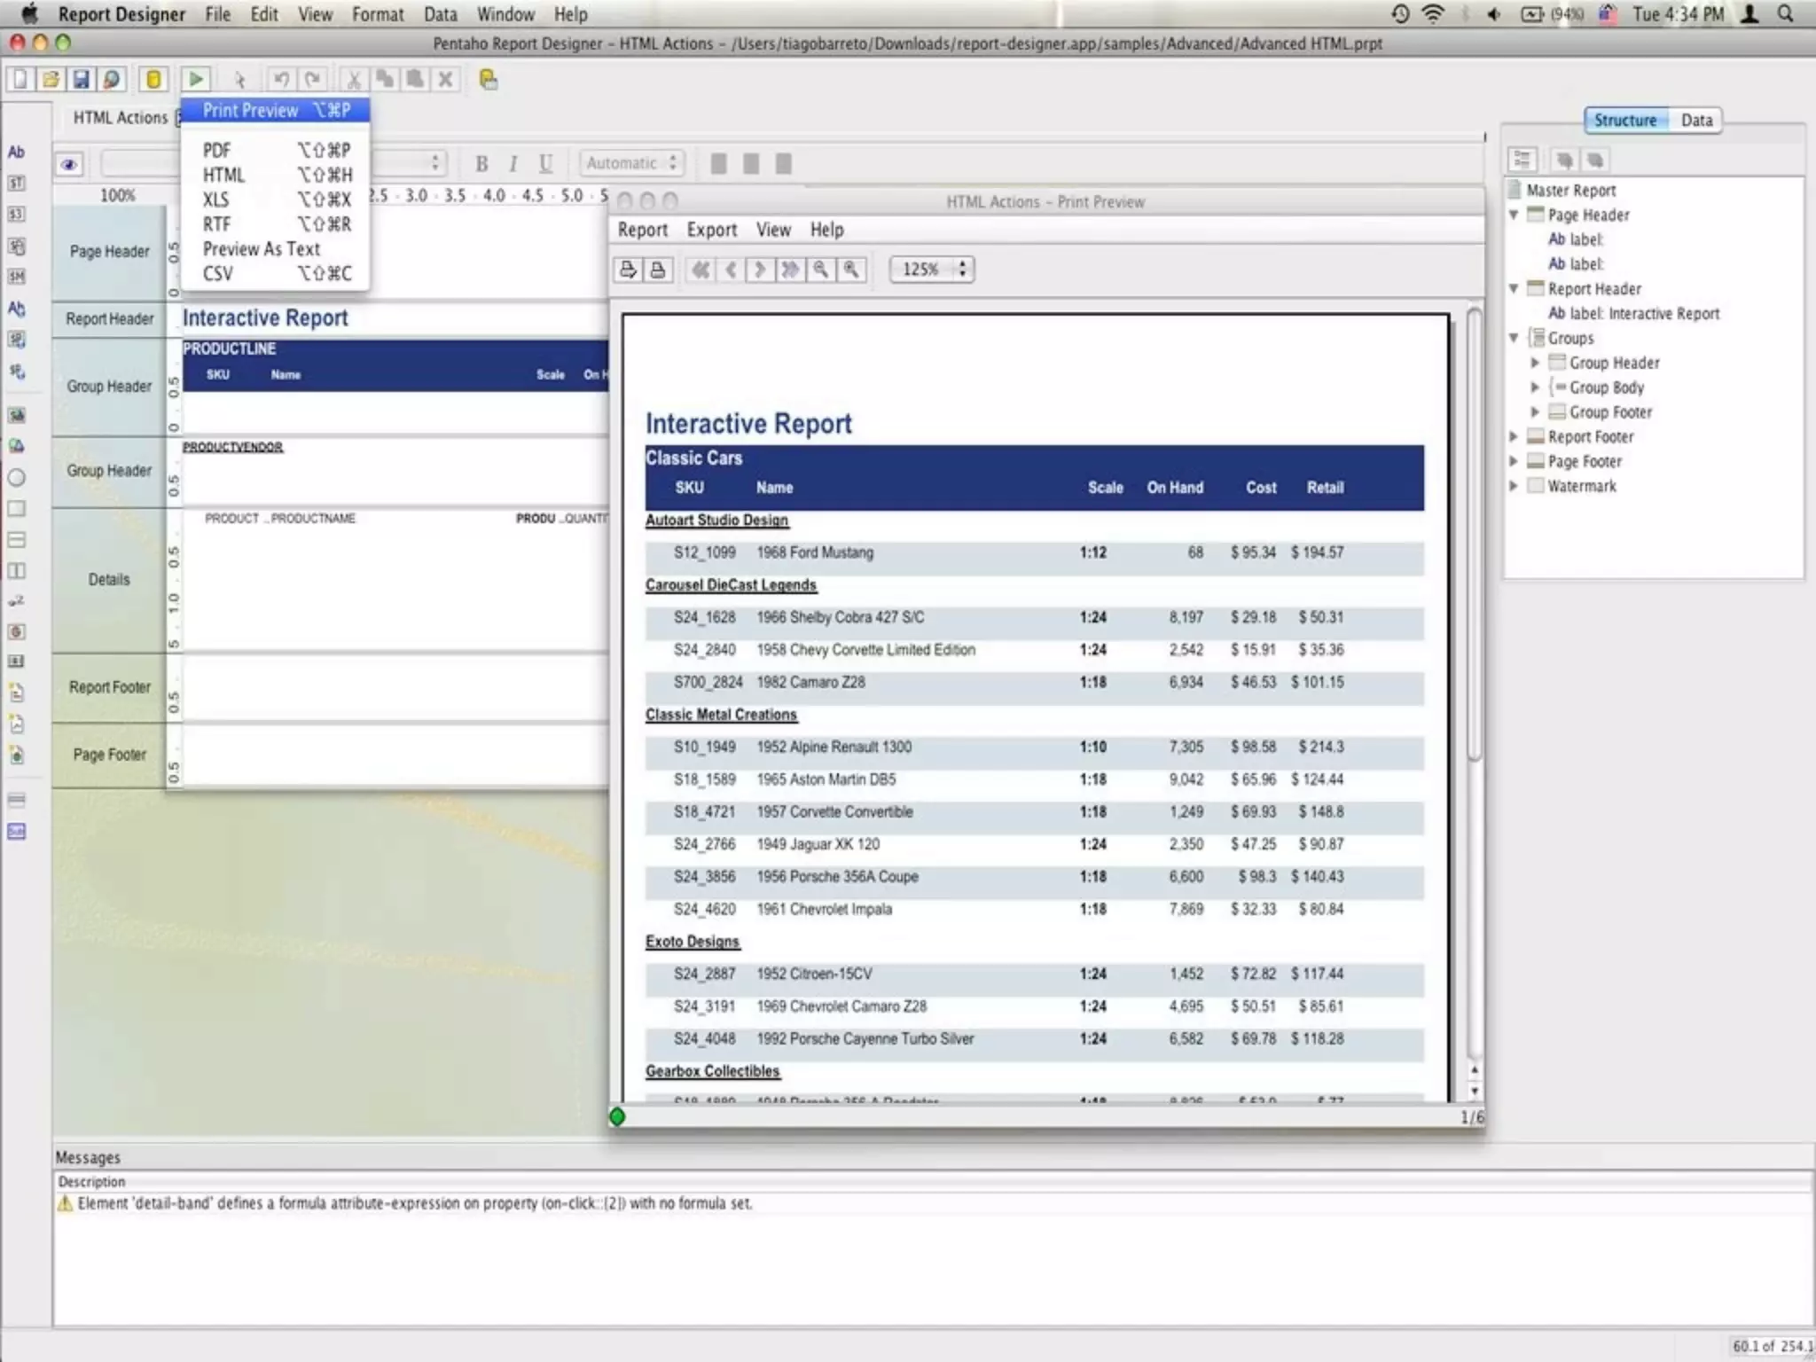Click the green Run/Preview play button

tap(196, 80)
